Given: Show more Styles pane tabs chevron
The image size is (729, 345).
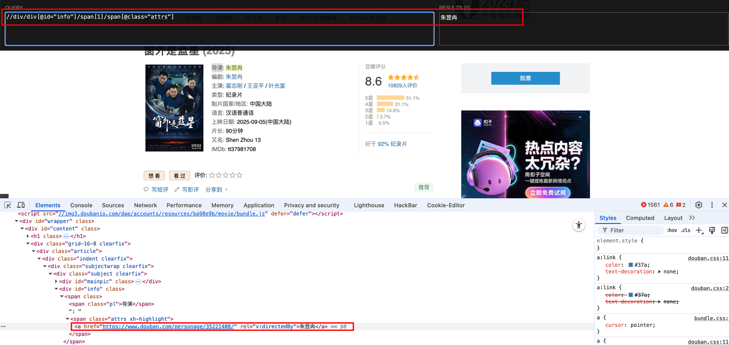Looking at the screenshot, I should click(692, 218).
